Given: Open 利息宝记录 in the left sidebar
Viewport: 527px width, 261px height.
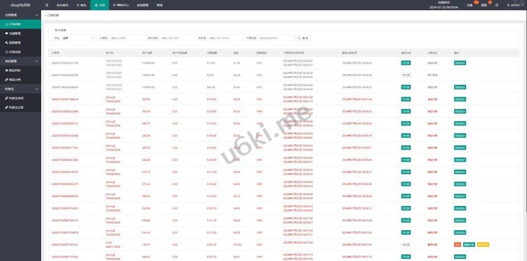Looking at the screenshot, I should pos(16,107).
